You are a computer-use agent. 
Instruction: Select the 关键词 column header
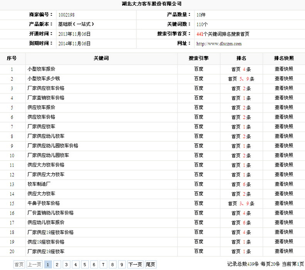coord(101,58)
